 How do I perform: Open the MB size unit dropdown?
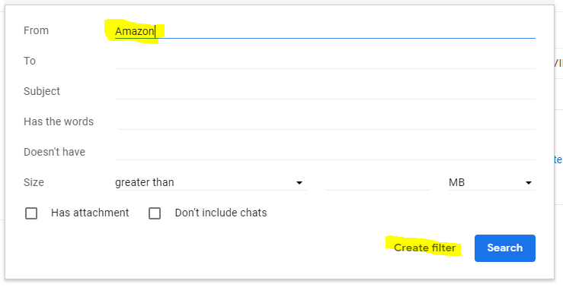pos(491,182)
